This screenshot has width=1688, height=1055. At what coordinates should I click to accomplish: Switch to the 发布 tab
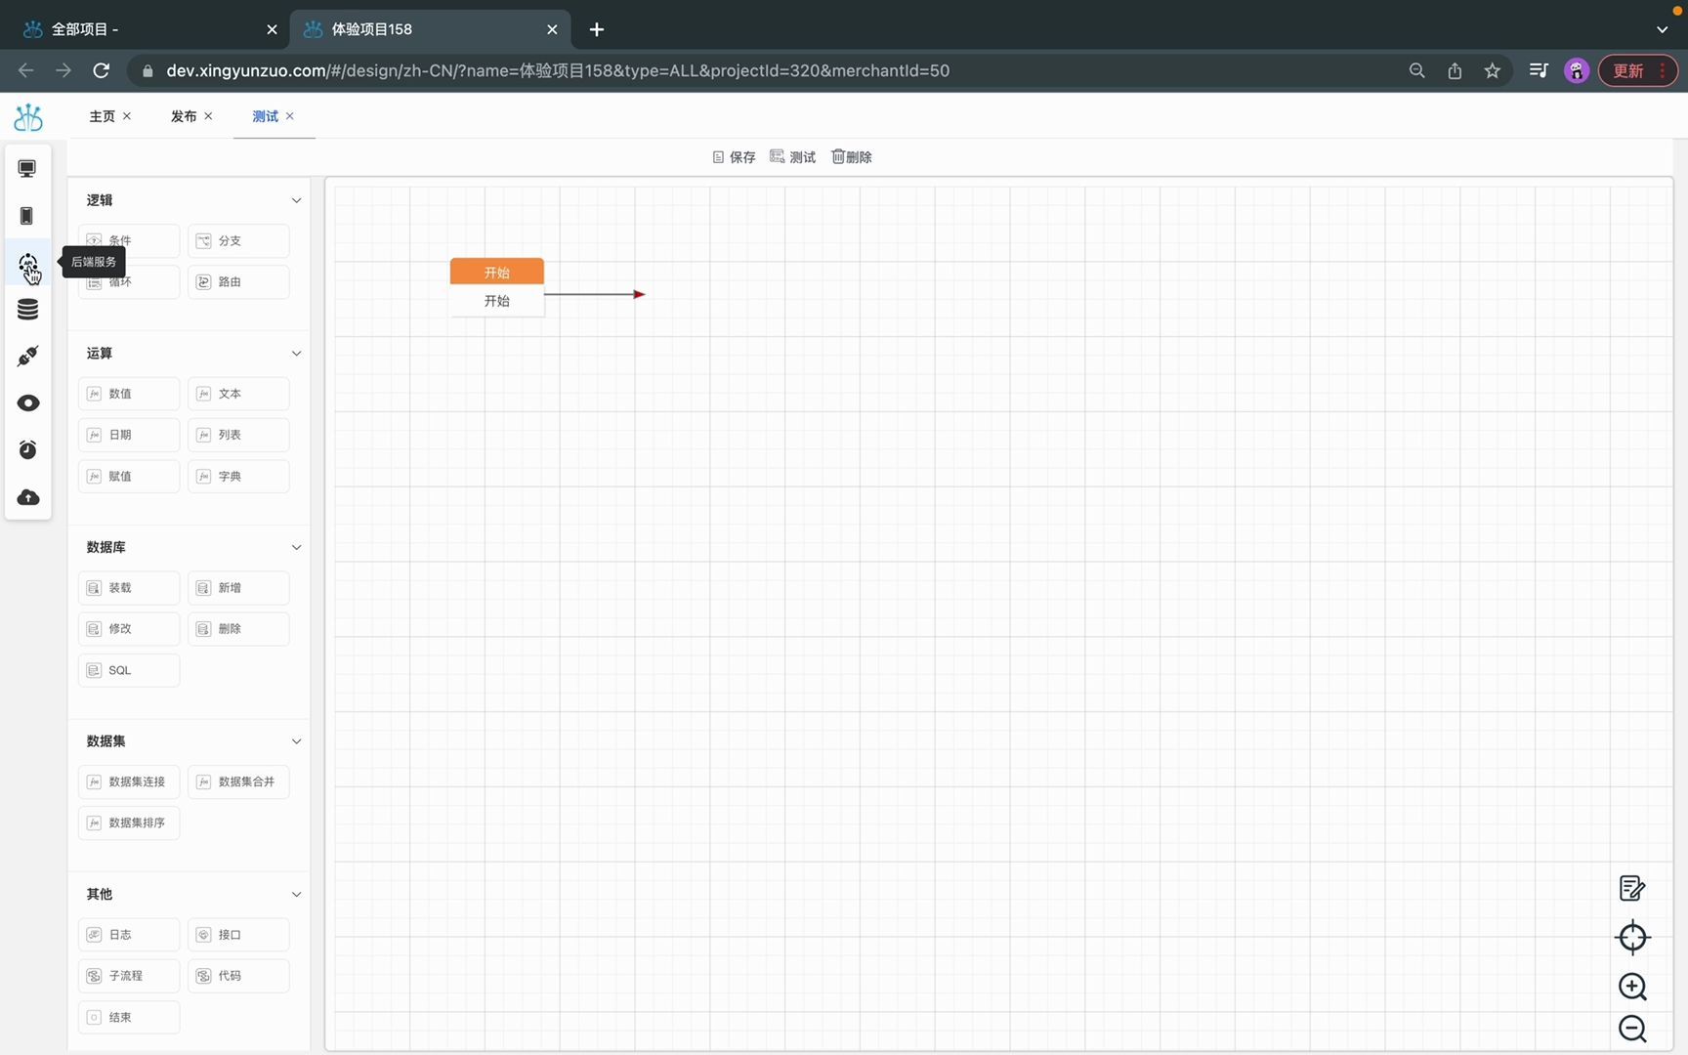pos(184,116)
